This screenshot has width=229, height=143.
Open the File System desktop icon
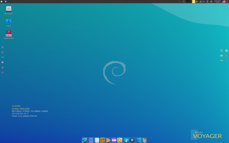click(9, 10)
